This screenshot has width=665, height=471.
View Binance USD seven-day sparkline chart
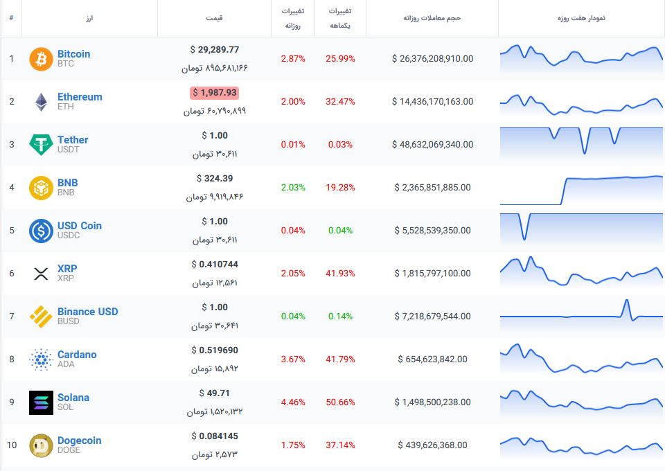pyautogui.click(x=581, y=314)
